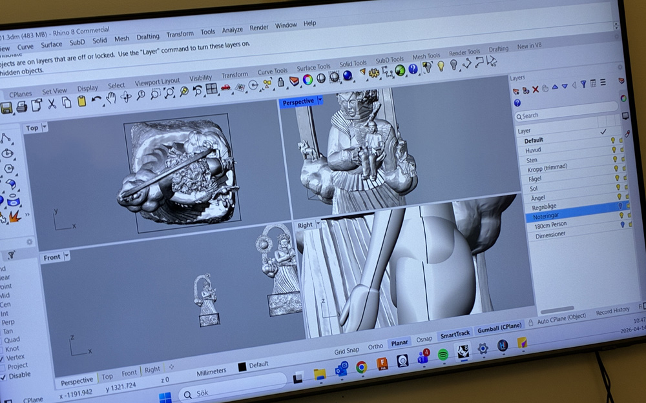This screenshot has width=646, height=403.
Task: Toggle the Disable osnap checkbox
Action: click(3, 377)
